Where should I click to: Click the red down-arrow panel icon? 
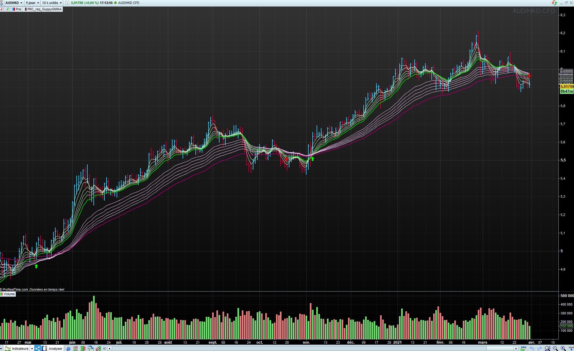[x=2, y=9]
